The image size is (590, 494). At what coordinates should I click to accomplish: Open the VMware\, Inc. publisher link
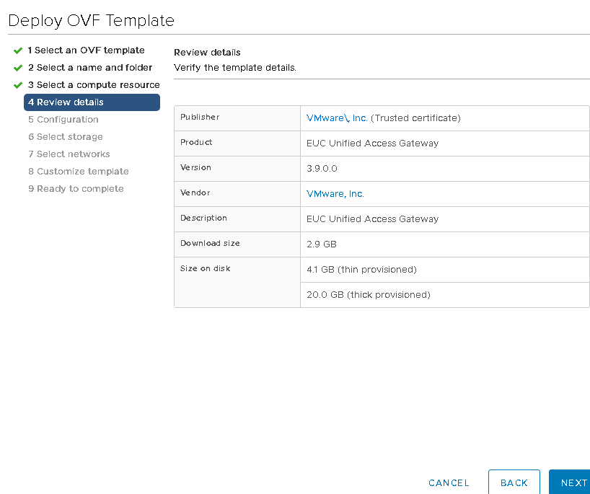click(x=337, y=118)
